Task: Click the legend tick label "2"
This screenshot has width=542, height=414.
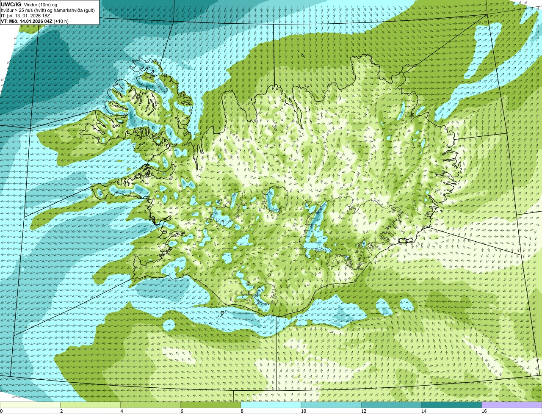Action: pos(61,411)
